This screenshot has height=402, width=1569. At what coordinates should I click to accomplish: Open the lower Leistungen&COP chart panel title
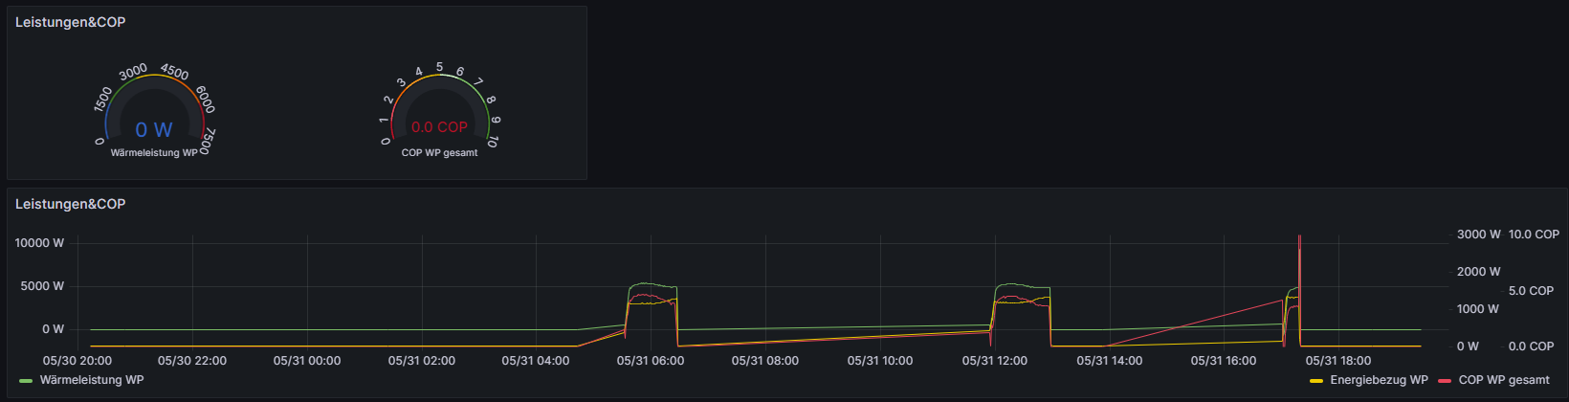tap(70, 204)
